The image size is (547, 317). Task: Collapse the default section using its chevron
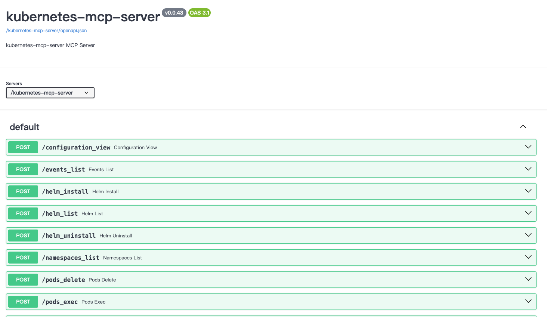click(523, 127)
